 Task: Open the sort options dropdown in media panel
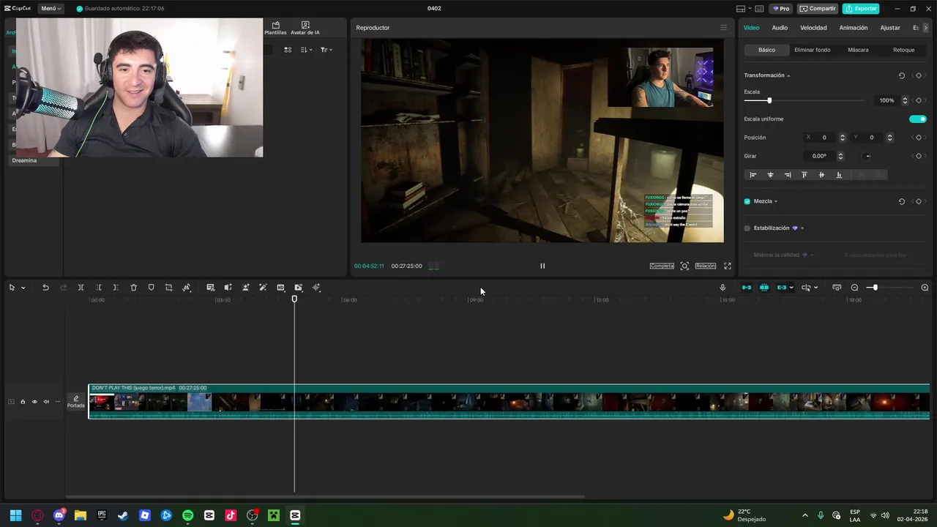click(x=307, y=50)
